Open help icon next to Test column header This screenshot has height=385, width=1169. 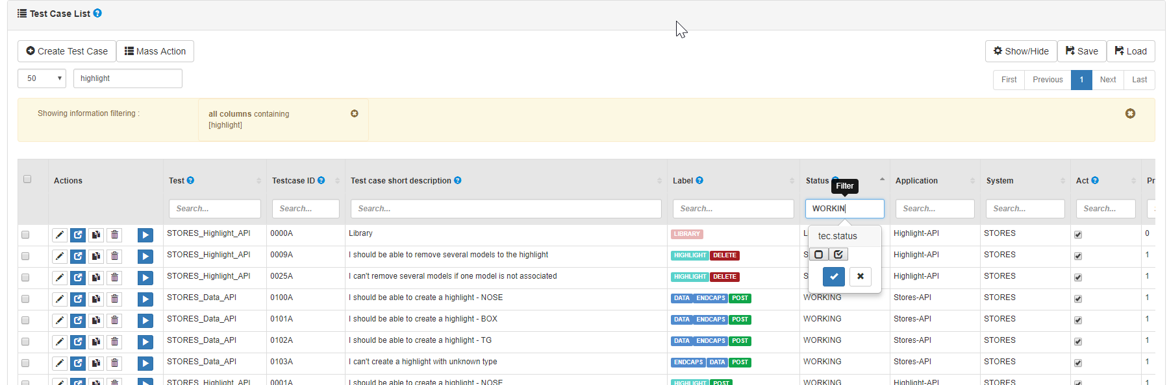pos(190,180)
